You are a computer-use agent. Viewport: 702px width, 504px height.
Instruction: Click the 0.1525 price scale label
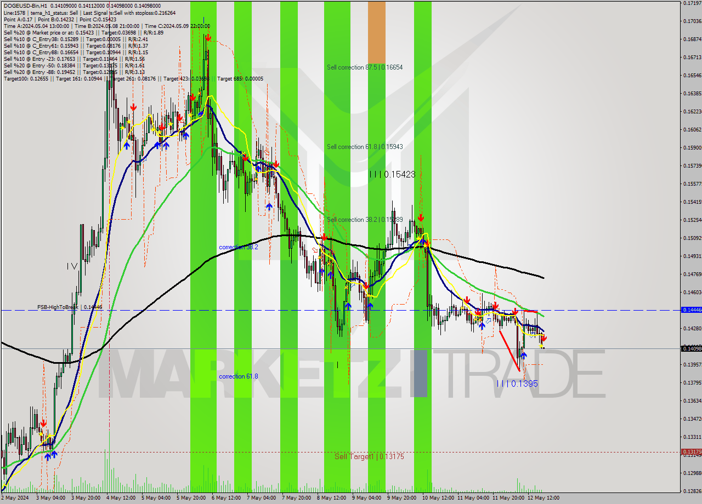point(692,220)
